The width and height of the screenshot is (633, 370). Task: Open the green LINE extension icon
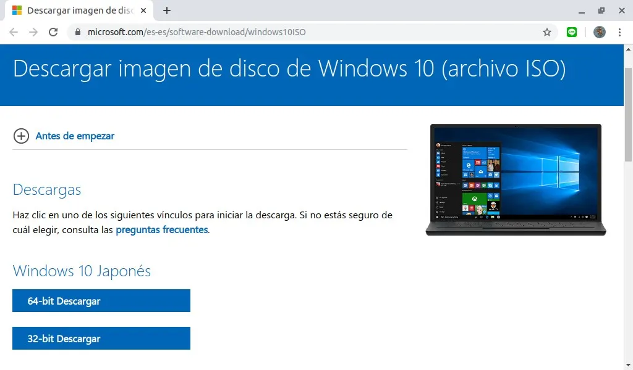point(572,32)
